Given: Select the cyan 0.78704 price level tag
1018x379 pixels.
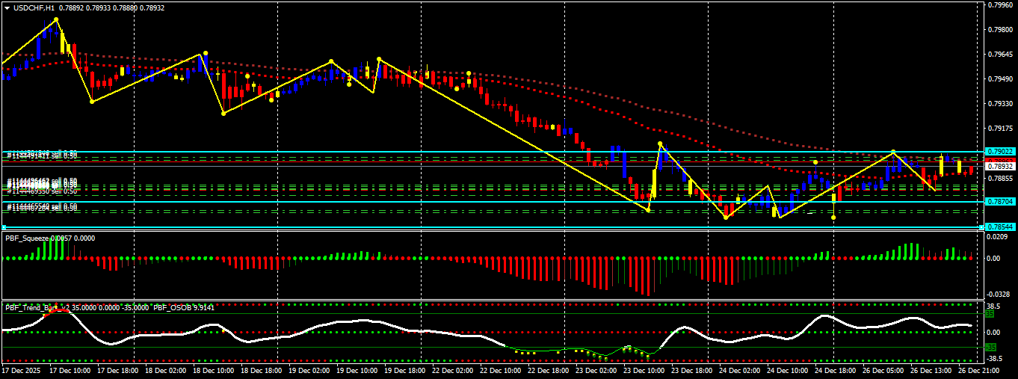Looking at the screenshot, I should [x=999, y=202].
